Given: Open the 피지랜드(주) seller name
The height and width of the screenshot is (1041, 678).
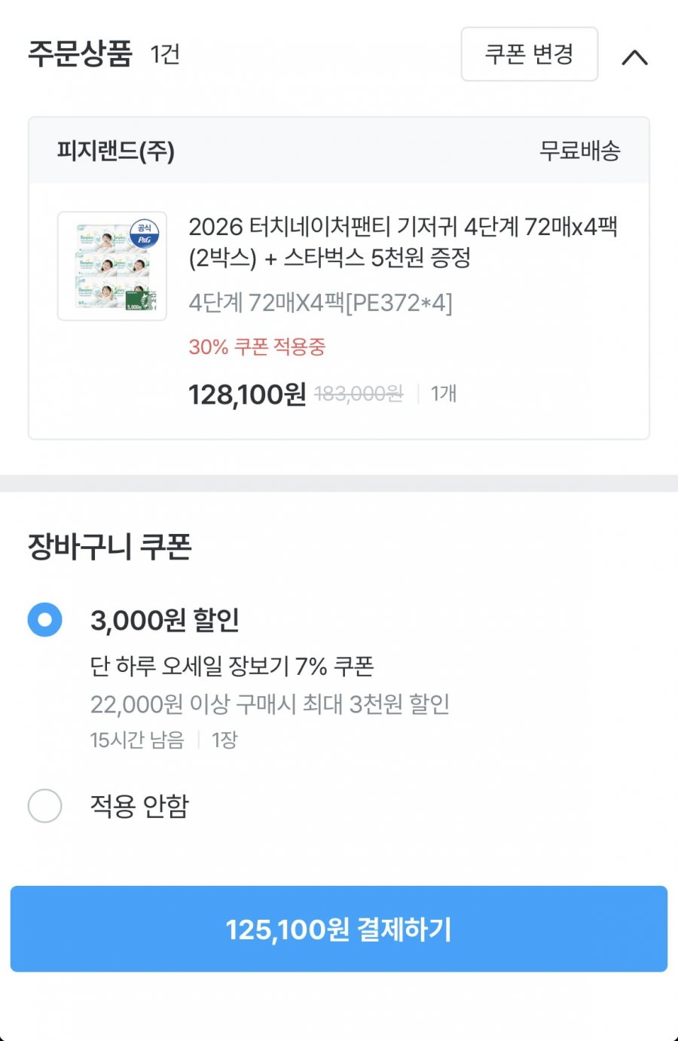Looking at the screenshot, I should pos(115,151).
